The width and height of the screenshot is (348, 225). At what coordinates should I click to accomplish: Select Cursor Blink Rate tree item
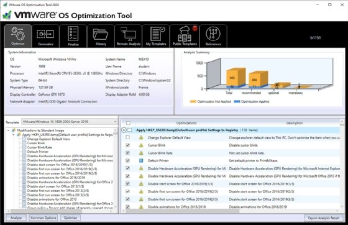(x=40, y=147)
